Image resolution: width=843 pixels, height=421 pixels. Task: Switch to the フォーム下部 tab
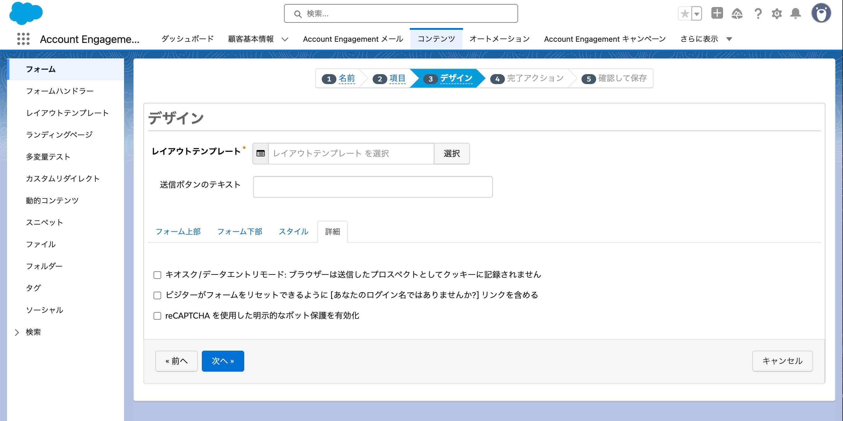coord(240,232)
